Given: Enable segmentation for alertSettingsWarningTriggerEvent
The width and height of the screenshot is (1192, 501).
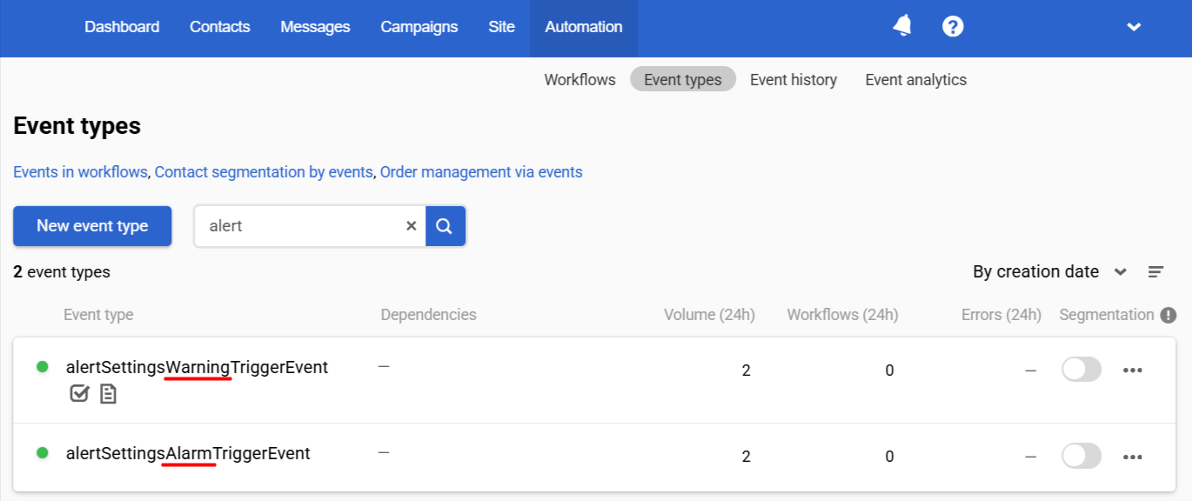Looking at the screenshot, I should coord(1082,370).
